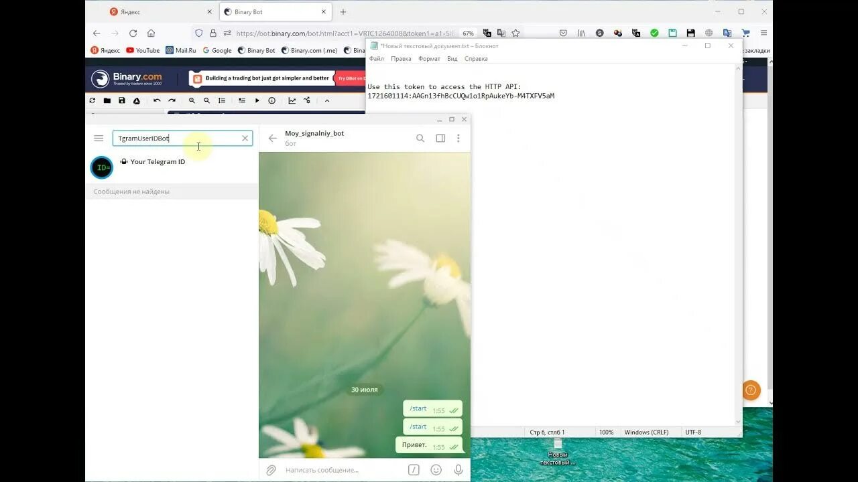Screen dimensions: 858x482
Task: Open the TradingView icon in the bot toolbar
Action: pyautogui.click(x=307, y=100)
